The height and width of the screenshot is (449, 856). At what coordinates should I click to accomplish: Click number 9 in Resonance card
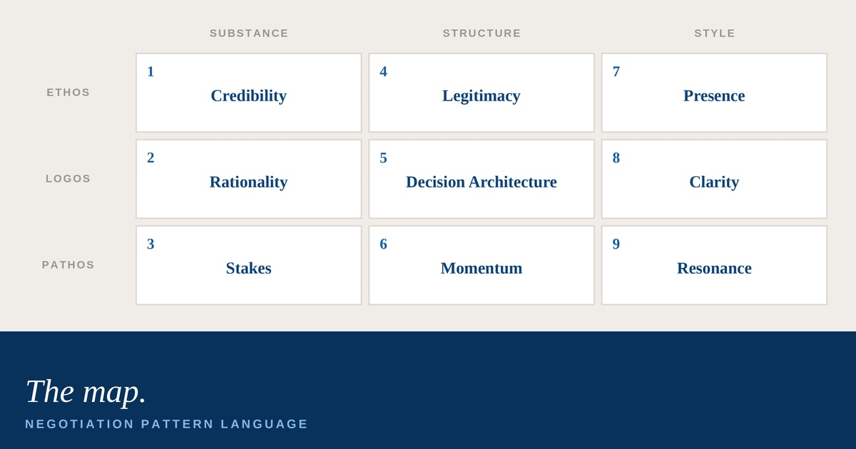[x=616, y=244]
